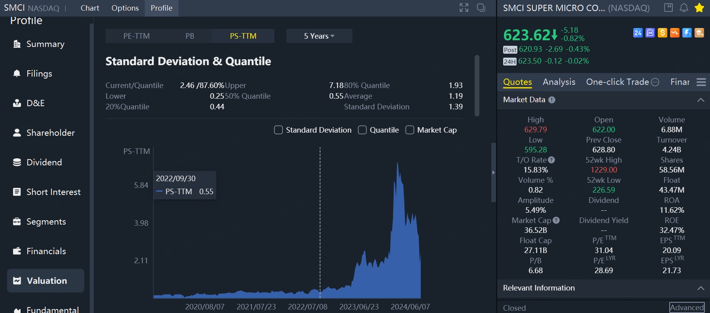710x313 pixels.
Task: Open the info tooltip next to Market Data
Action: [552, 100]
